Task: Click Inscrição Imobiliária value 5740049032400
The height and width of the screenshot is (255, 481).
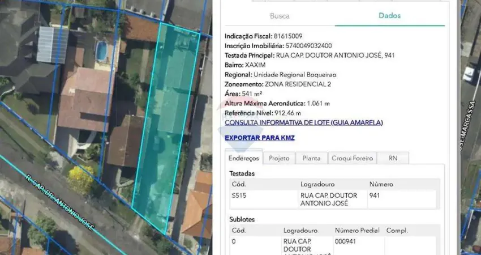Action: (x=308, y=46)
